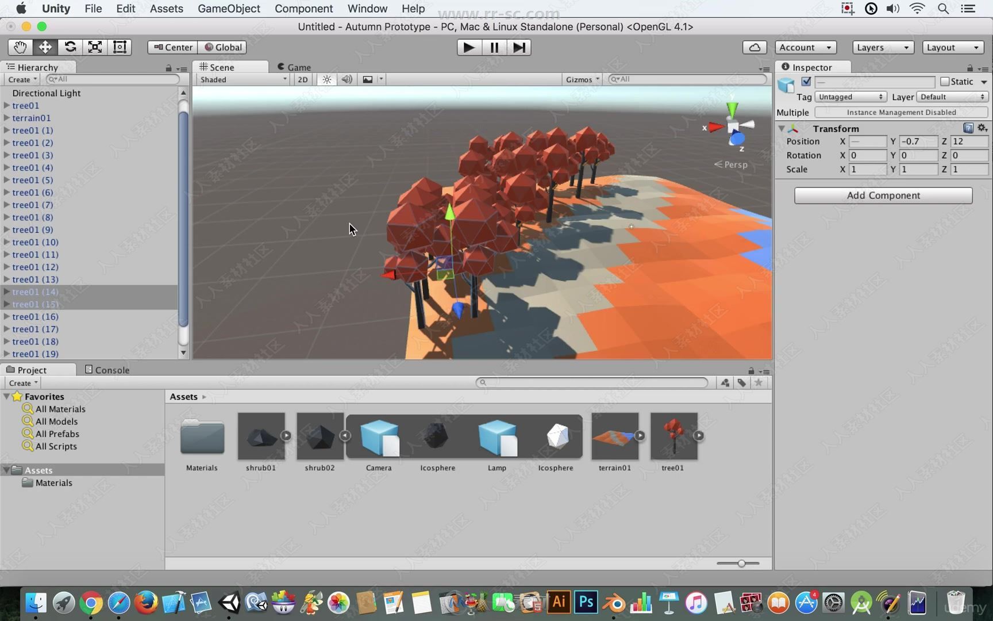Open the Component menu
Screen dimensions: 993x621
pos(303,9)
